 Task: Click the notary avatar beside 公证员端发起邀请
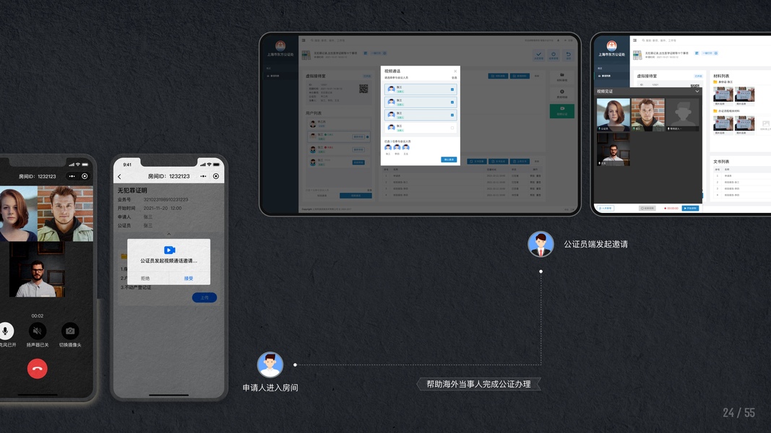click(541, 244)
